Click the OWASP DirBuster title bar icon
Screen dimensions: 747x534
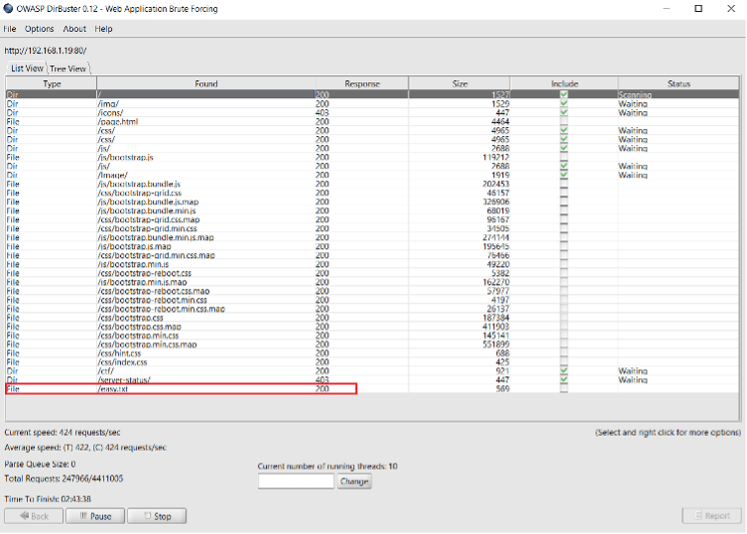pos(8,9)
